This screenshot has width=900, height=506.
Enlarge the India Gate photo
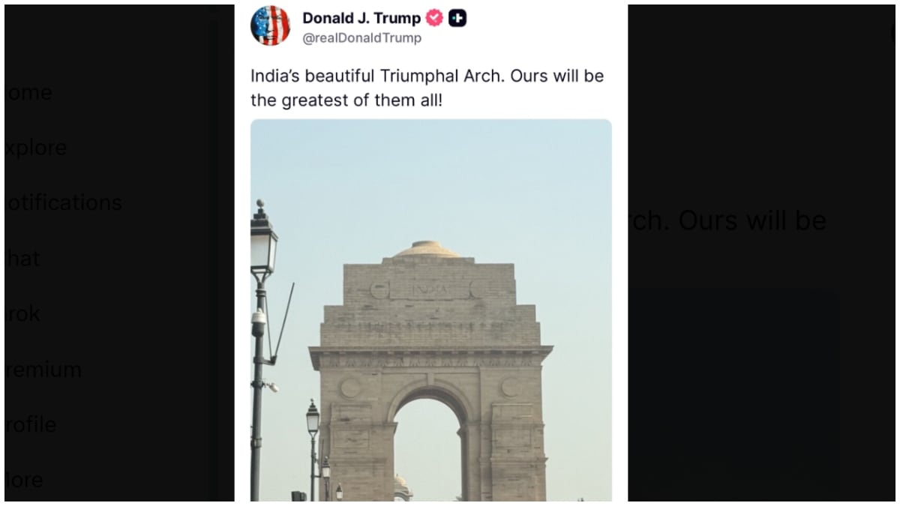tap(431, 337)
